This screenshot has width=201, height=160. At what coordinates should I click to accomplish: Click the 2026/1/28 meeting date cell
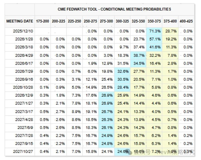[x=24, y=39]
